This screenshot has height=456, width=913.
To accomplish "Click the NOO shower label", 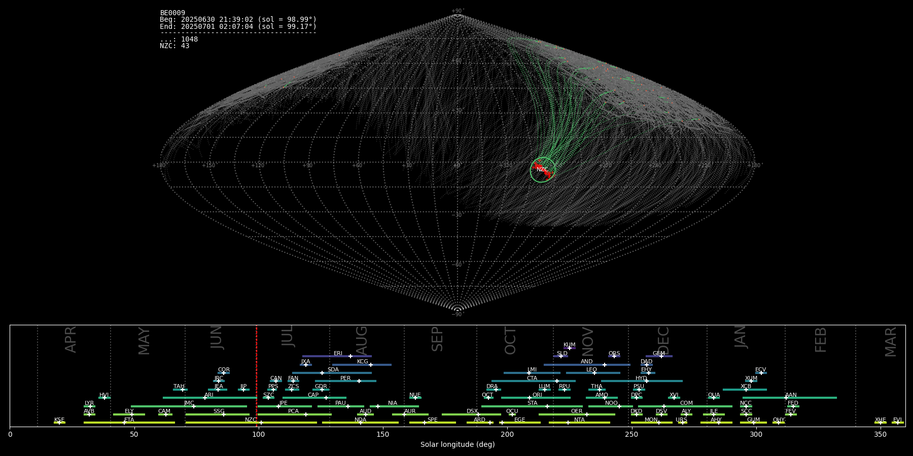I will (611, 403).
